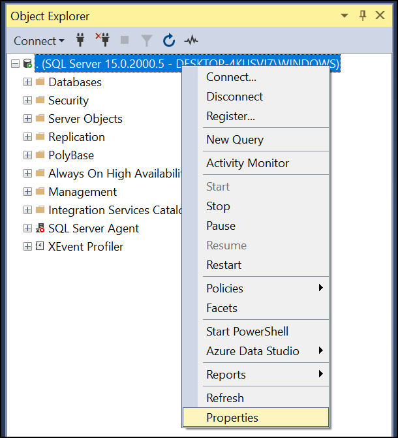Select the PolyBase tree label

tap(71, 155)
